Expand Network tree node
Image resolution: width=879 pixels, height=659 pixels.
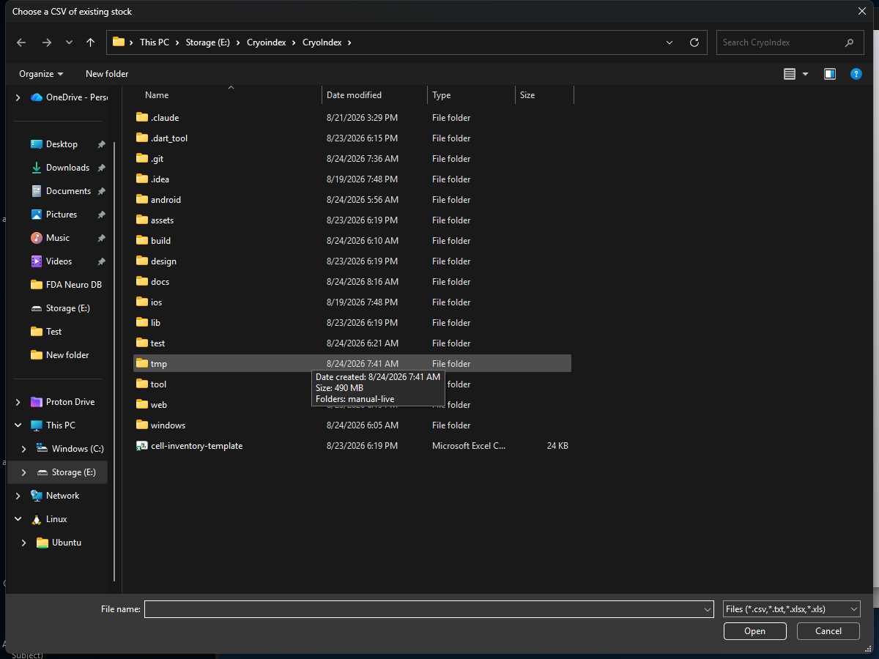(x=18, y=496)
